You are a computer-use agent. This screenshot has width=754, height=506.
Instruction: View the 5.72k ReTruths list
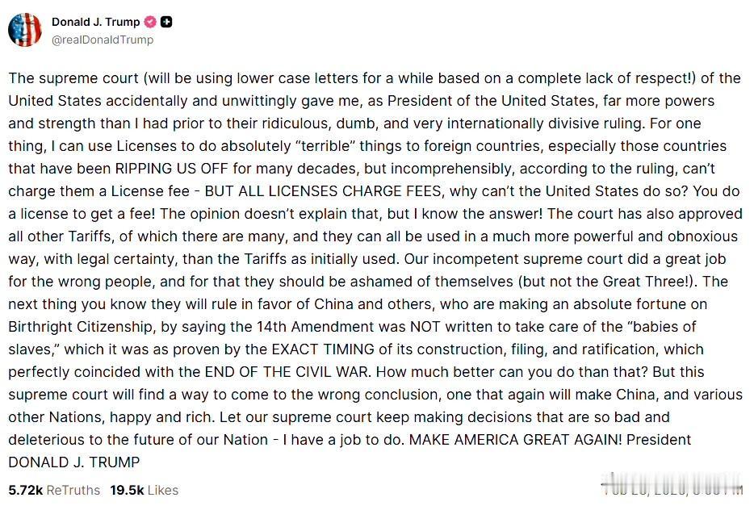tap(54, 490)
